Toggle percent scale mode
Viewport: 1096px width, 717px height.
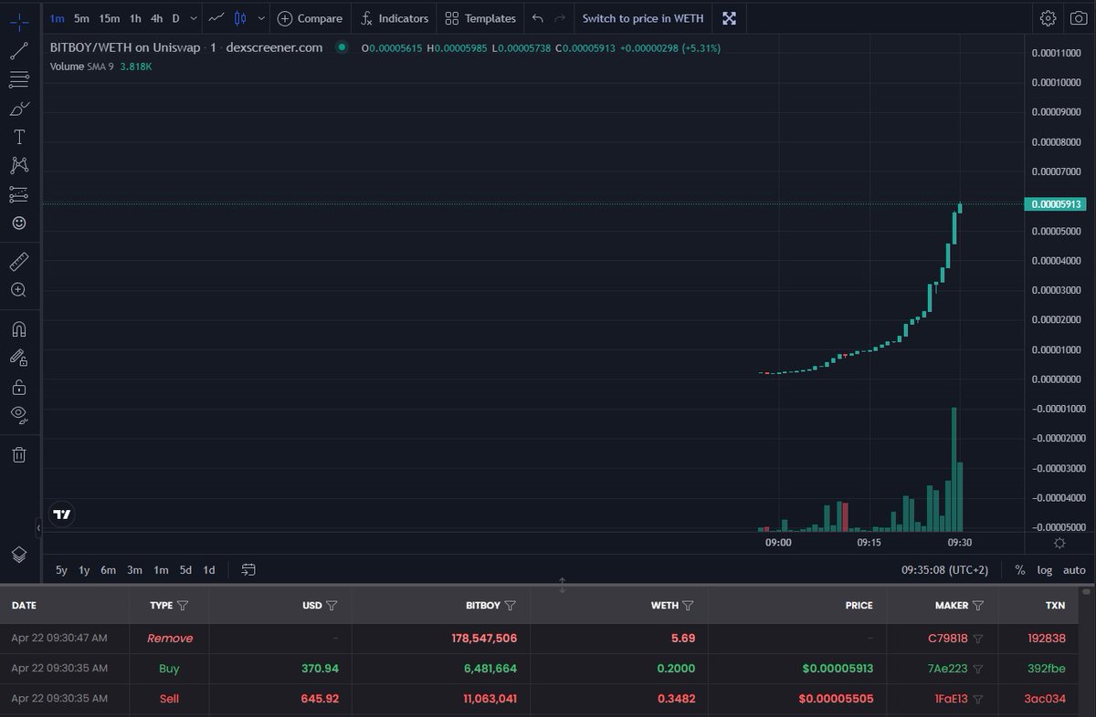tap(1020, 570)
